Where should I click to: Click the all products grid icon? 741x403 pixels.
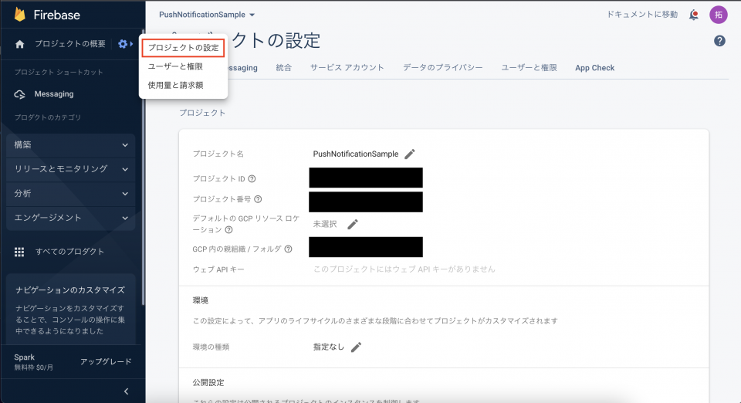point(19,252)
